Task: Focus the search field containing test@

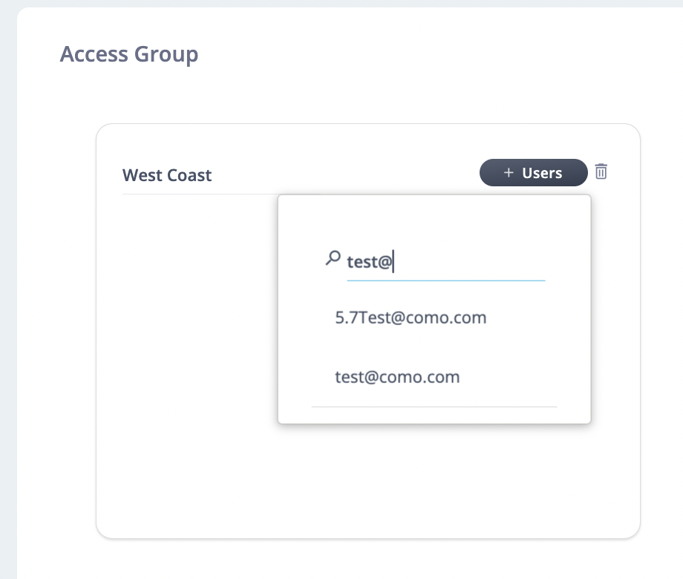Action: pos(446,262)
